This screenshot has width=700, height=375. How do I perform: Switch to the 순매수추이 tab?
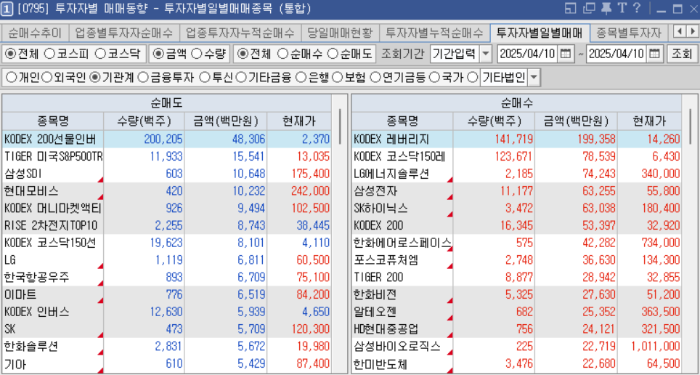pos(36,32)
